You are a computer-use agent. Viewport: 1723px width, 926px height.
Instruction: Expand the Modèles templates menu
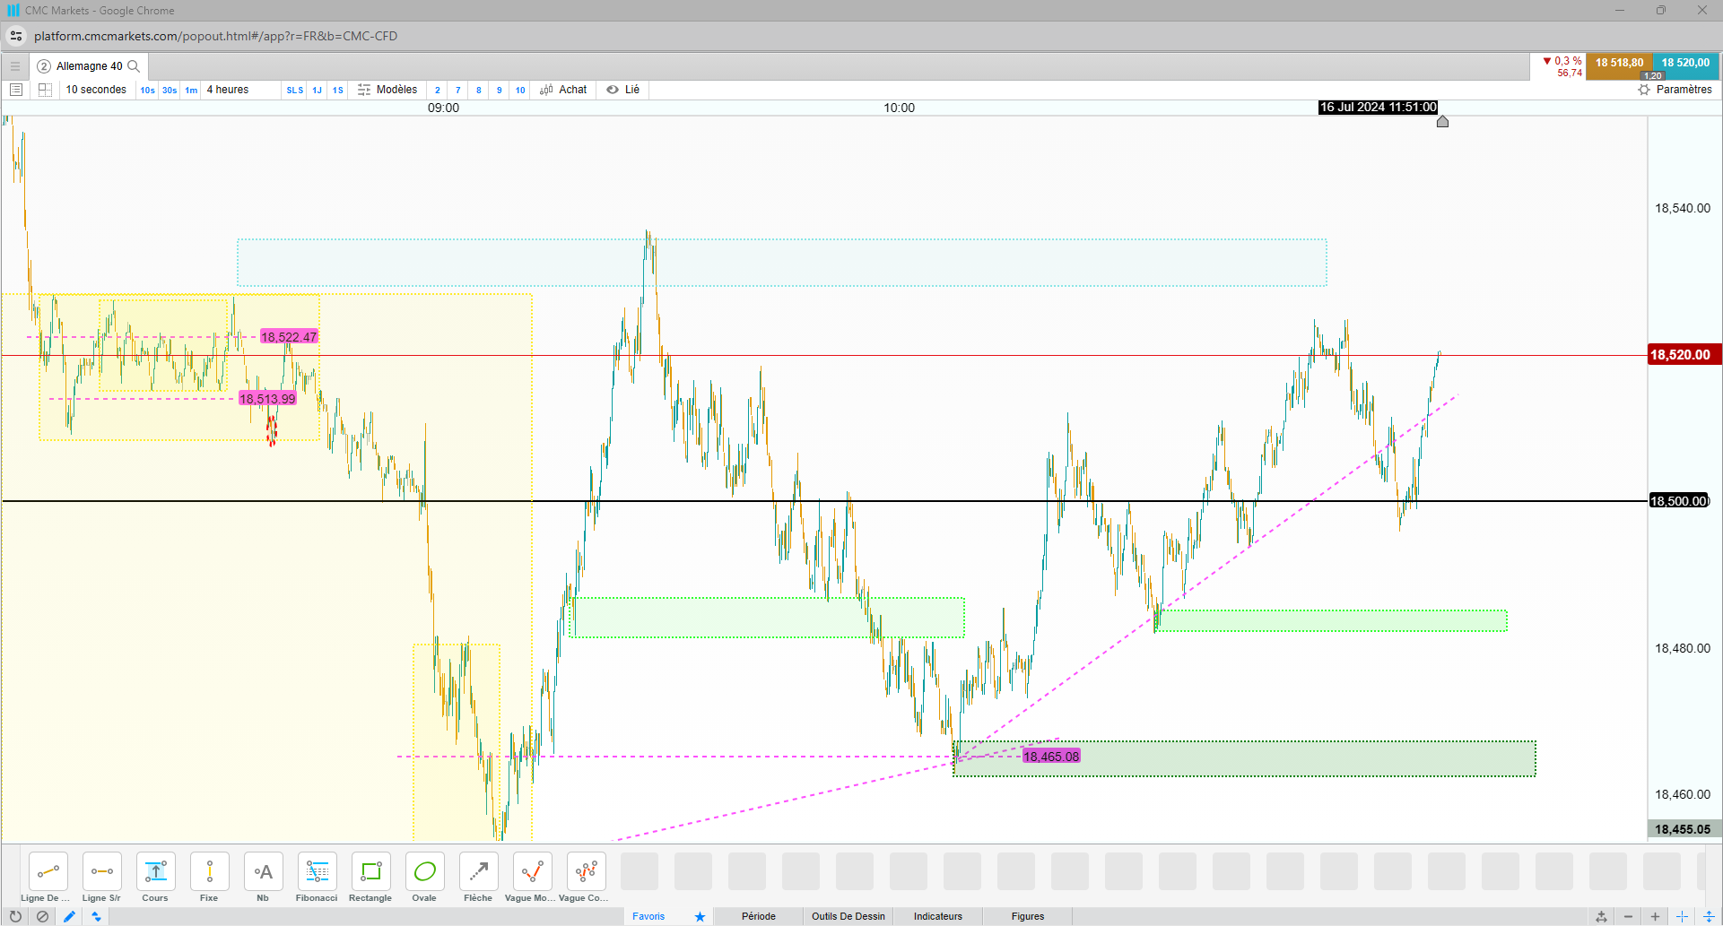[387, 90]
